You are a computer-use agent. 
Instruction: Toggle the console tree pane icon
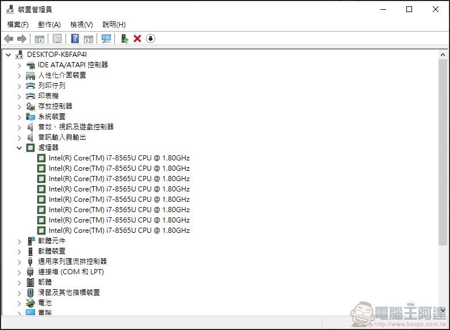click(x=40, y=39)
